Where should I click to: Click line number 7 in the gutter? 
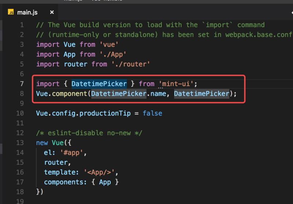point(22,84)
